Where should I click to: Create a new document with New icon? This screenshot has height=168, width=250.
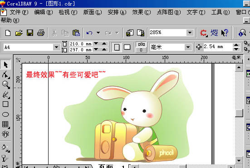(x=8, y=33)
